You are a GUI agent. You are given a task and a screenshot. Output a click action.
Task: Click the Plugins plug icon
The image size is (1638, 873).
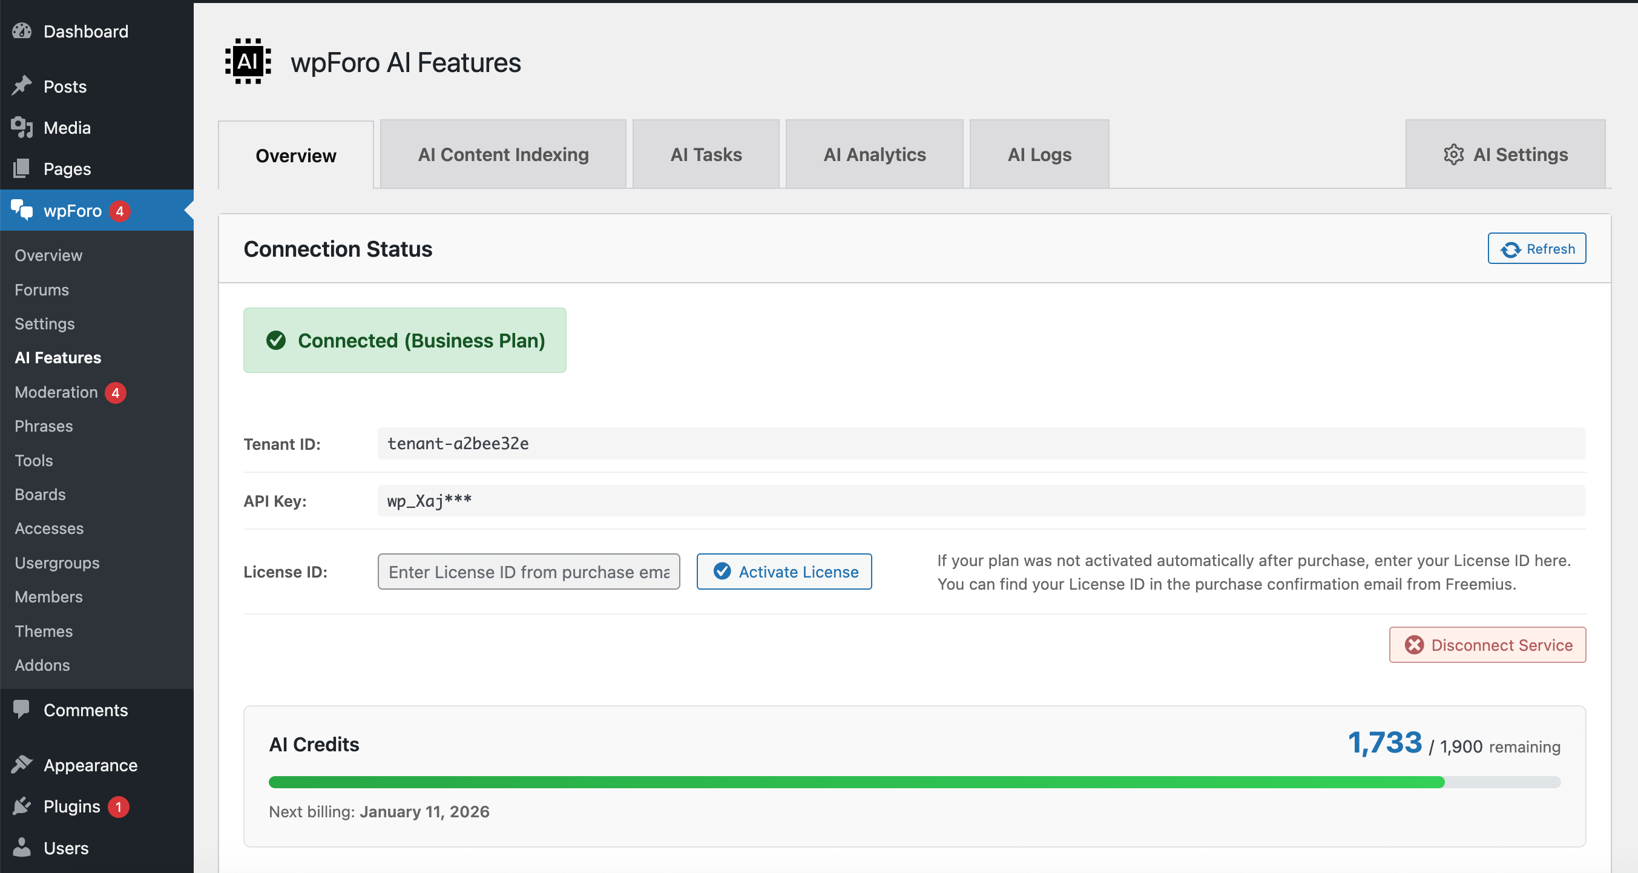click(22, 806)
